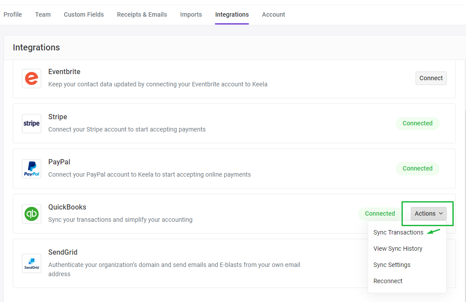Click the Integrations page heading

pos(36,47)
